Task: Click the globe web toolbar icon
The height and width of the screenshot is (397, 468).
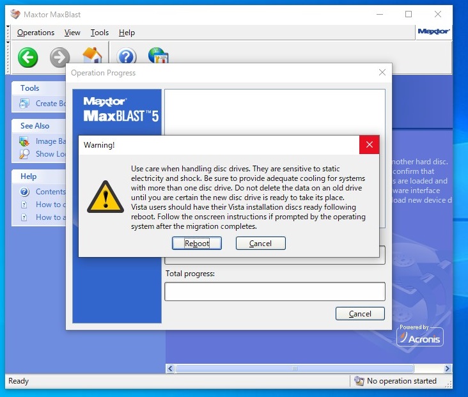Action: pos(158,56)
